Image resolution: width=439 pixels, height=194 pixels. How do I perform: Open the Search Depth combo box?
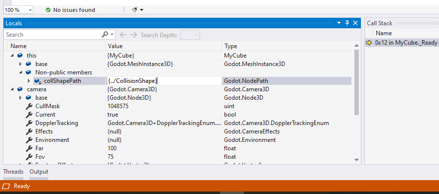190,35
